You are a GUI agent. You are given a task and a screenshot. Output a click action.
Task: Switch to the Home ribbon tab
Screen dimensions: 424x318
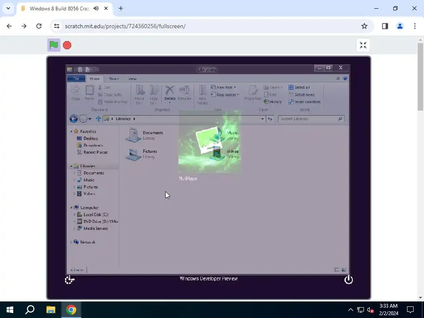(x=95, y=79)
